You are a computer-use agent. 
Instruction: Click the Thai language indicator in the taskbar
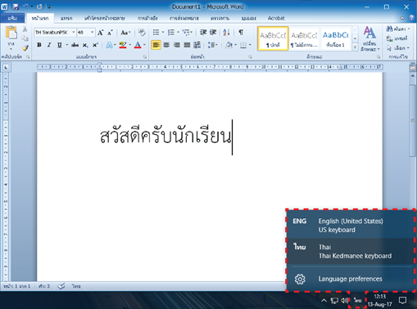pyautogui.click(x=357, y=300)
